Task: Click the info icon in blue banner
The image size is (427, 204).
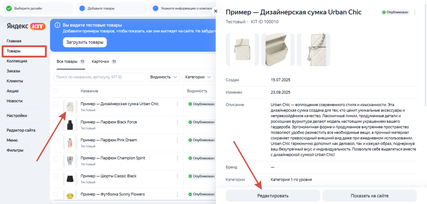Action: tap(57, 25)
